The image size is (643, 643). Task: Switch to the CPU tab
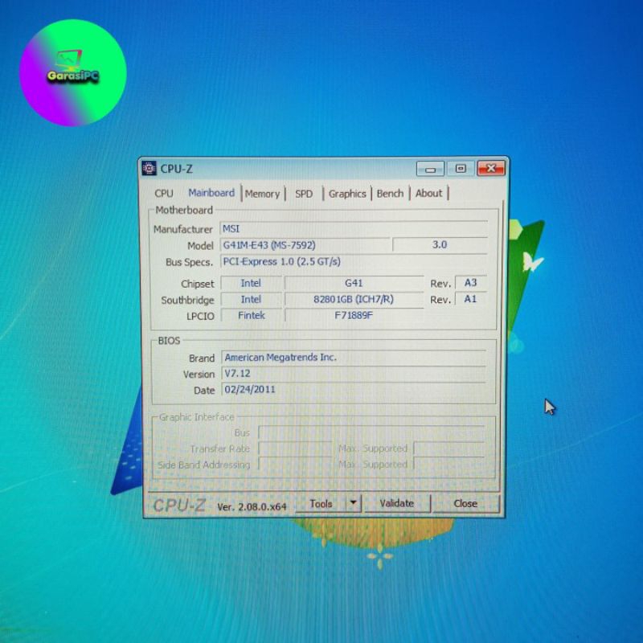coord(164,194)
